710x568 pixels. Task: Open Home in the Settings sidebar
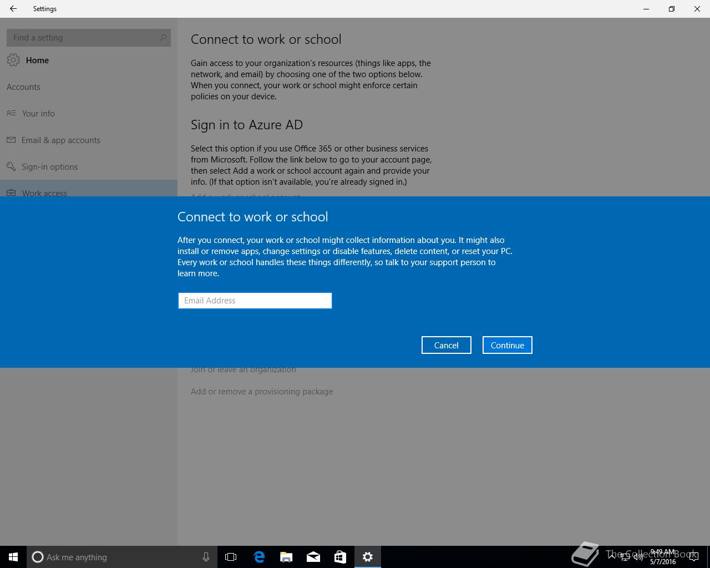[x=37, y=60]
